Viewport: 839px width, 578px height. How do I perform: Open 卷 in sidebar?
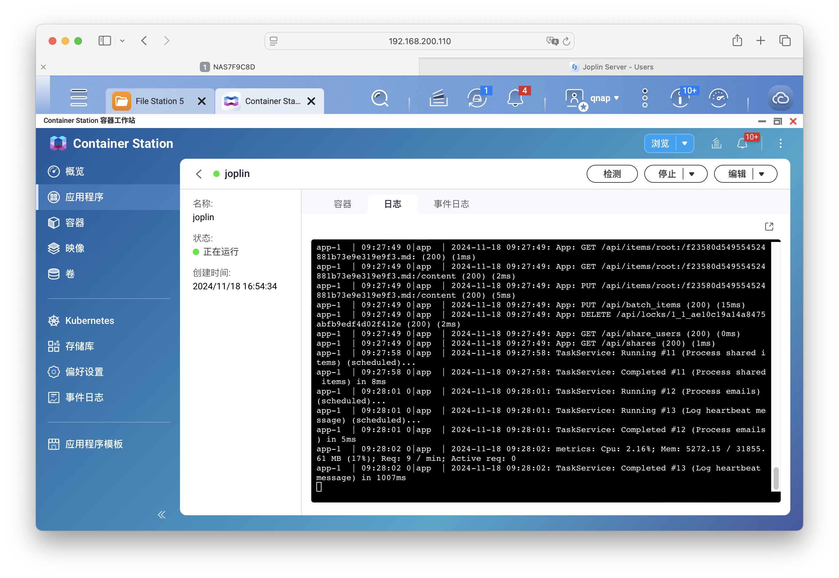pyautogui.click(x=108, y=274)
